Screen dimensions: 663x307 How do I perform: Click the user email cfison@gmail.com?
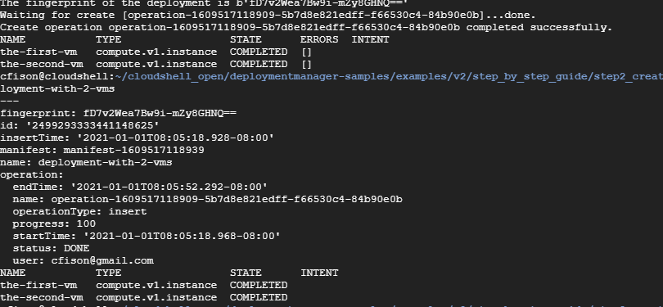coord(102,260)
